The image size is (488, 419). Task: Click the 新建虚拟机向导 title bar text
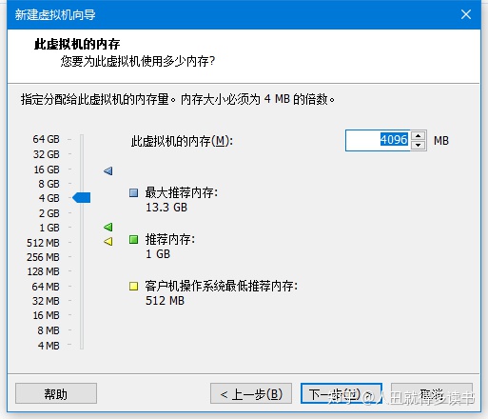pos(55,15)
